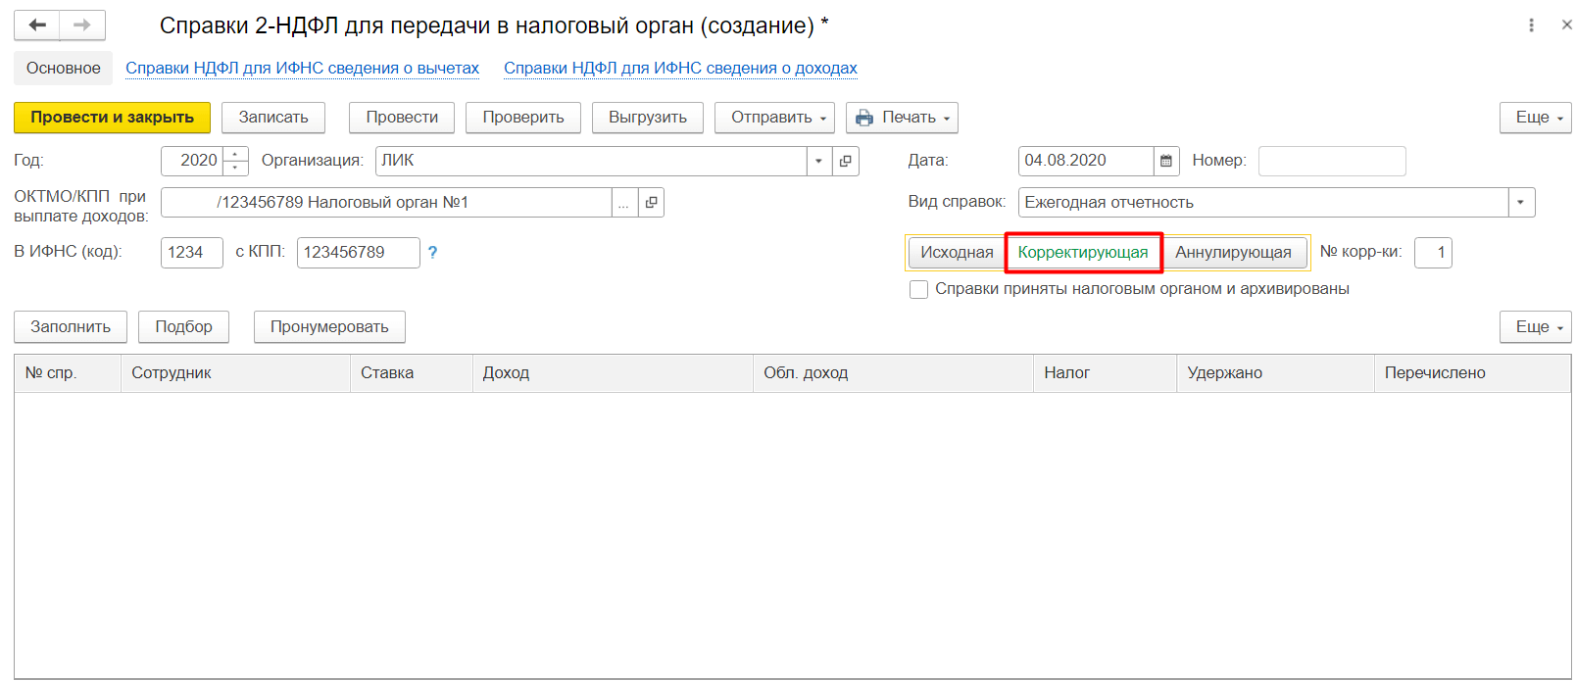This screenshot has width=1576, height=681.
Task: Choose ОКТМО/КПП via ellipsis button
Action: tap(624, 202)
